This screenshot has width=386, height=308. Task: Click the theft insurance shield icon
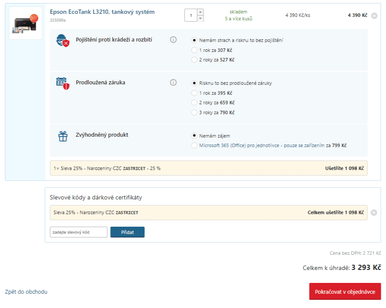pyautogui.click(x=63, y=40)
